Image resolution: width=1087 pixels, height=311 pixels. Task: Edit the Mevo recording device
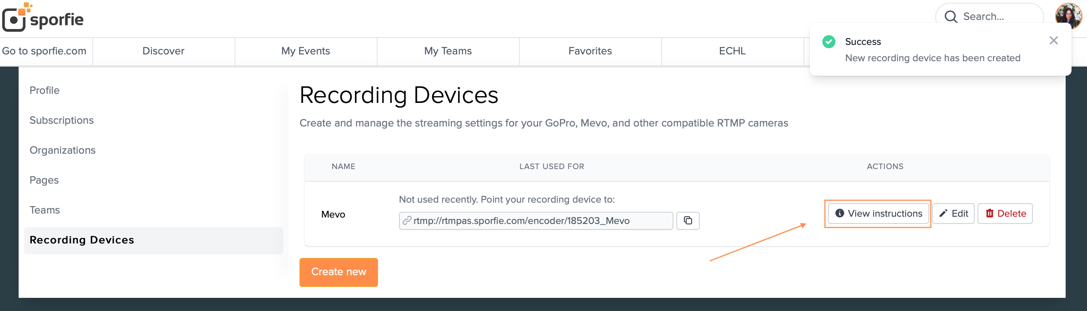[x=953, y=214]
